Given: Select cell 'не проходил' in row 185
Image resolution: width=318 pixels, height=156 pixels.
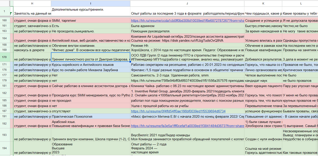Looking at the screenshot, I should point(90,101).
